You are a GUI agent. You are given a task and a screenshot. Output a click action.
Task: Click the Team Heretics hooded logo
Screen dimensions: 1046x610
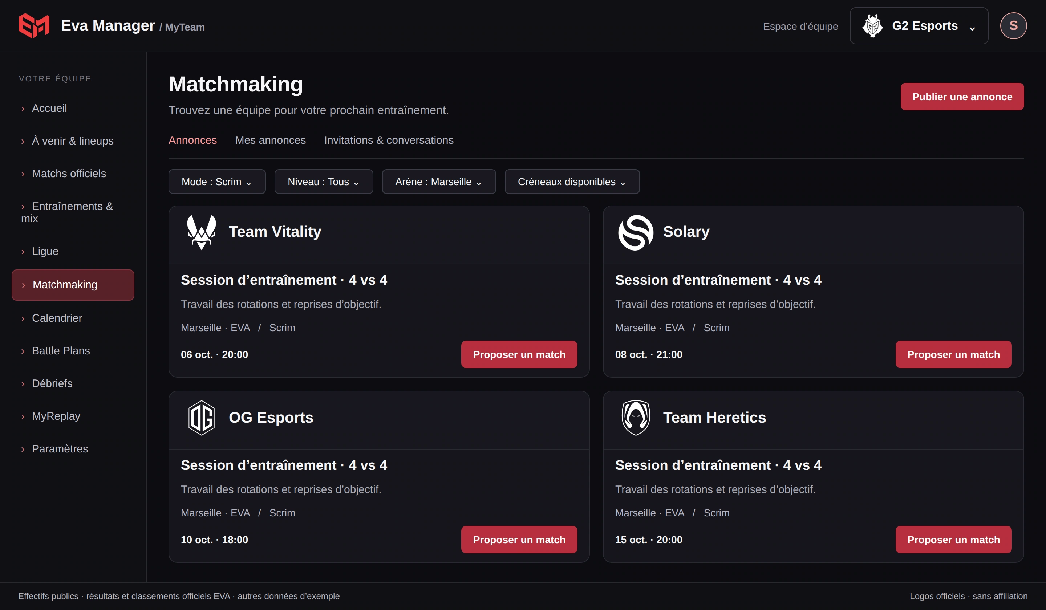coord(636,418)
